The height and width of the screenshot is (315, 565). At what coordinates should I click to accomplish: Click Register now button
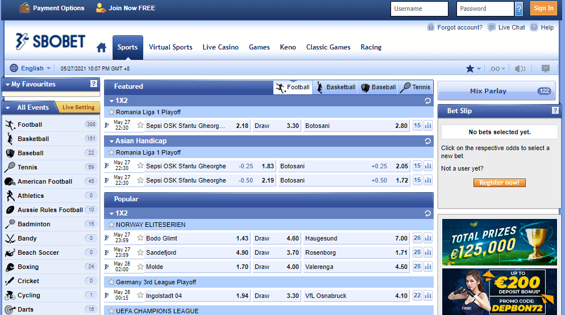click(500, 183)
